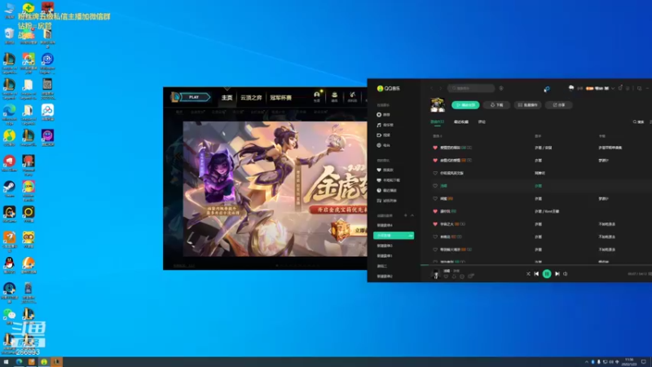Click the batch operation button
This screenshot has width=652, height=367.
(x=527, y=105)
